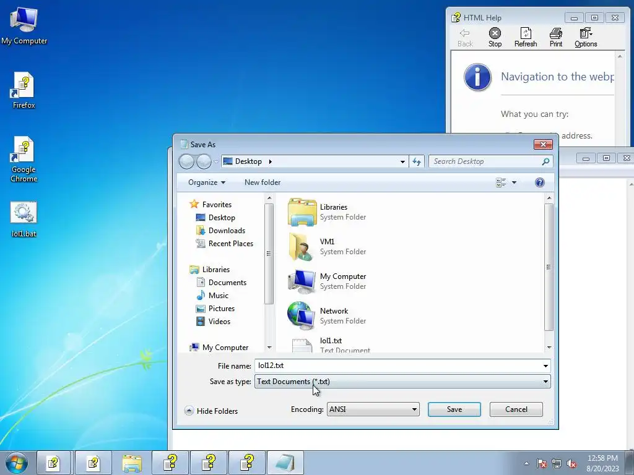
Task: Open the view options dropdown arrow
Action: pos(514,182)
